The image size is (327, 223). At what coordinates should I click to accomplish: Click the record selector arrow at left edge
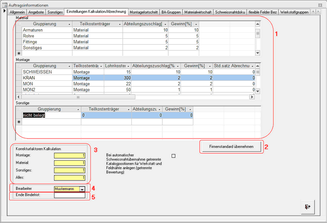click(5, 11)
